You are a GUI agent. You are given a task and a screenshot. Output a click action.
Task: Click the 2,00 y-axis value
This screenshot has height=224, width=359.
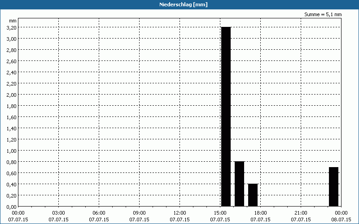click(12, 95)
